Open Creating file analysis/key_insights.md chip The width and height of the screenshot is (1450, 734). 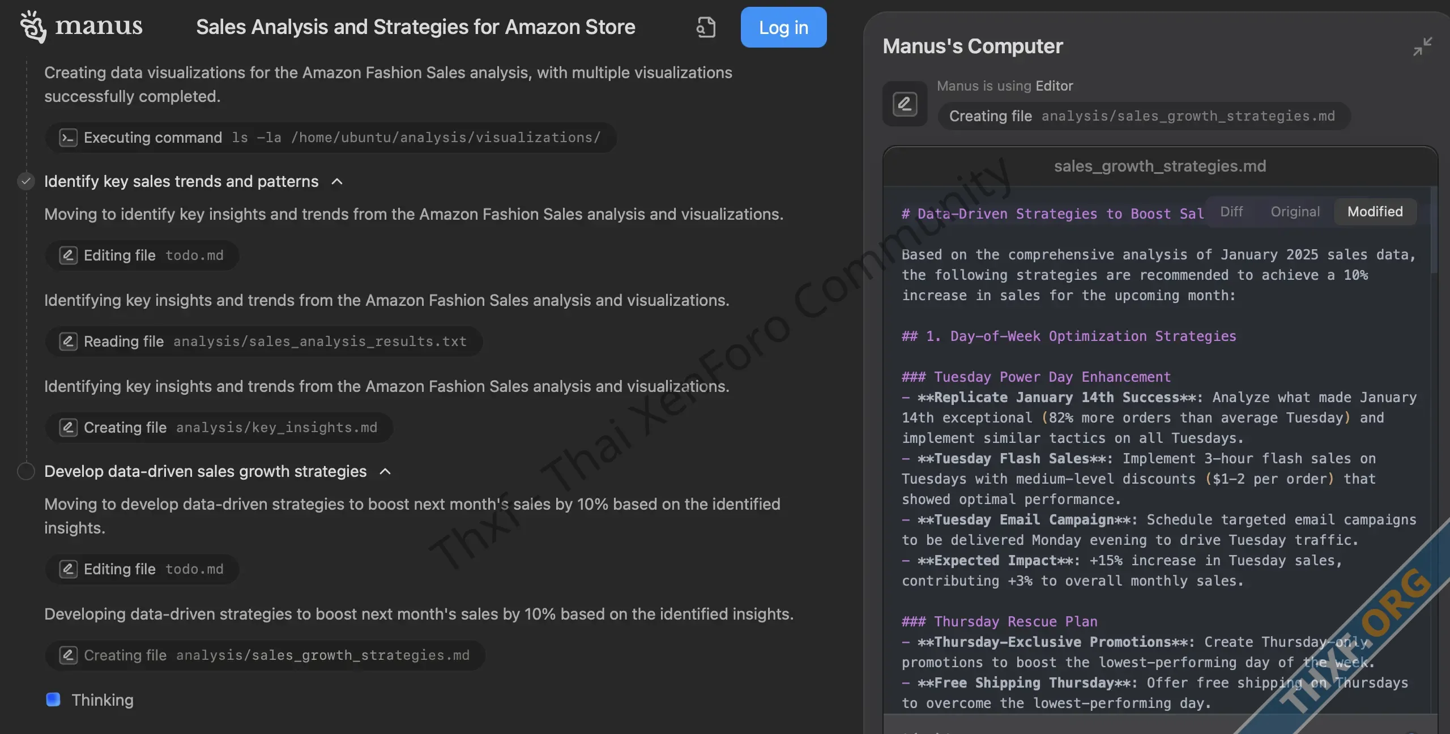click(x=219, y=428)
